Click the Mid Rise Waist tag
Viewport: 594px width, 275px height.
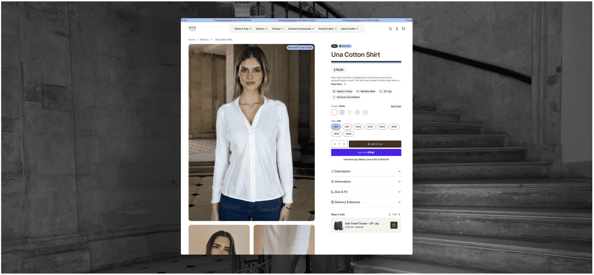tap(366, 92)
